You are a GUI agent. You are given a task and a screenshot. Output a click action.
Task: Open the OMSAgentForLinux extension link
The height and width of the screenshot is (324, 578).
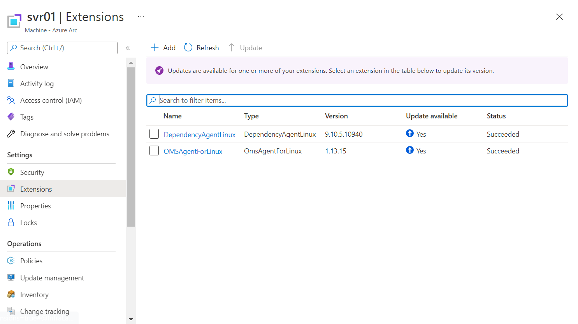point(193,151)
